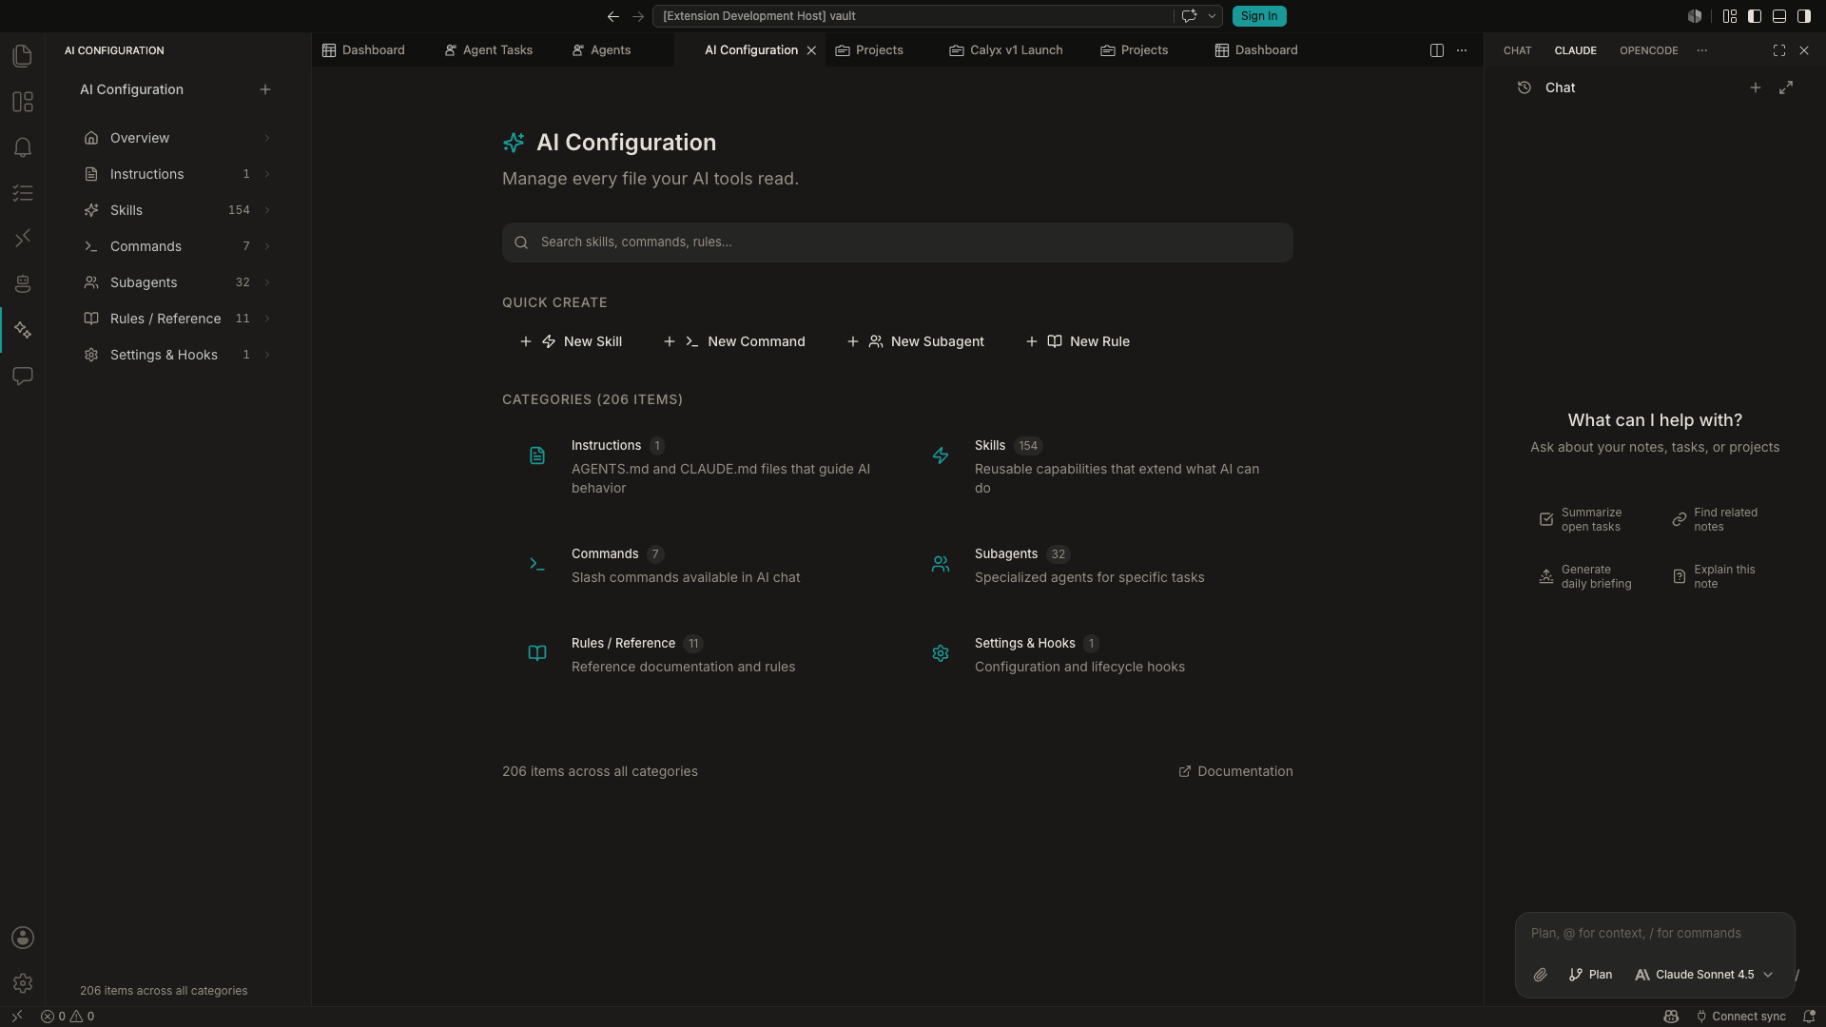Click the notification bell in status bar

pos(1810,1017)
